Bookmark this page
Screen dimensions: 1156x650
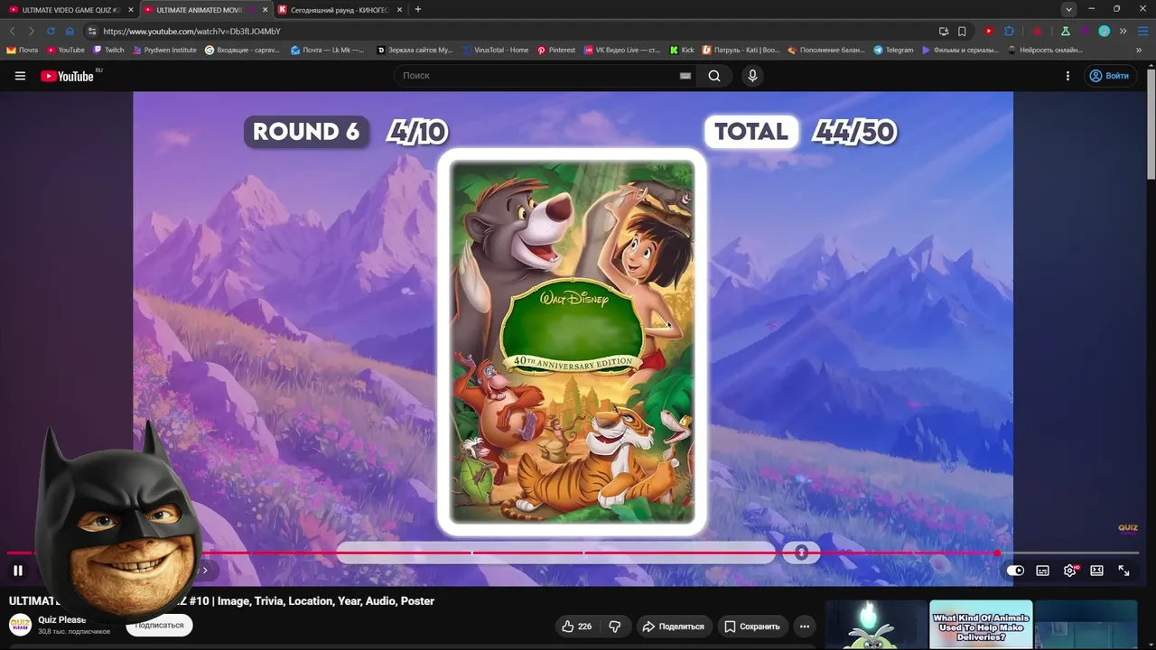pyautogui.click(x=962, y=31)
